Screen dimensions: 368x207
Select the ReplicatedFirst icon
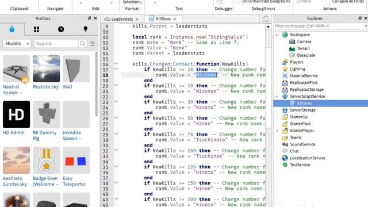coord(285,83)
